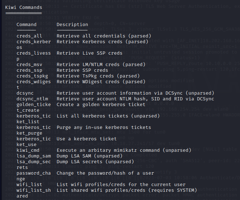This screenshot has width=240, height=200.
Task: Click the creds_all command name
Action: tap(29, 36)
